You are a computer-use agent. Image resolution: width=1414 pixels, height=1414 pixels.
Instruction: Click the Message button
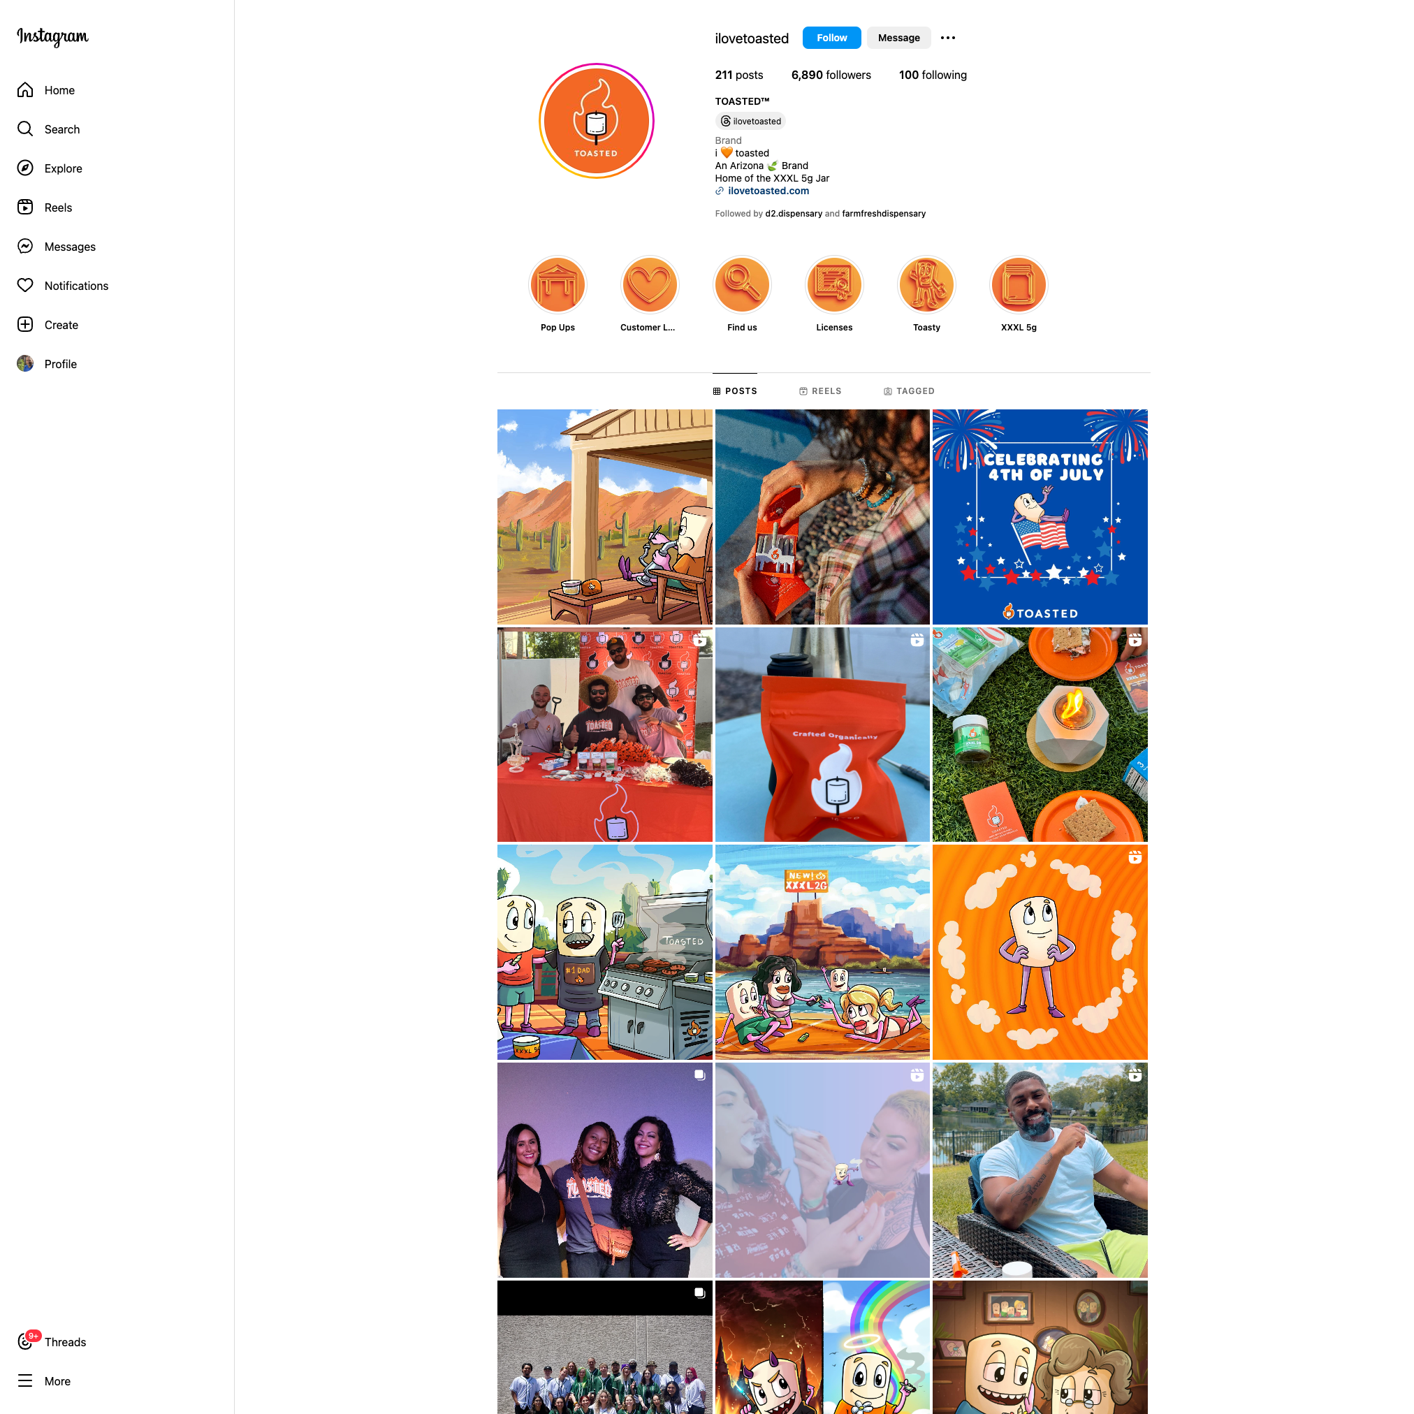click(898, 38)
